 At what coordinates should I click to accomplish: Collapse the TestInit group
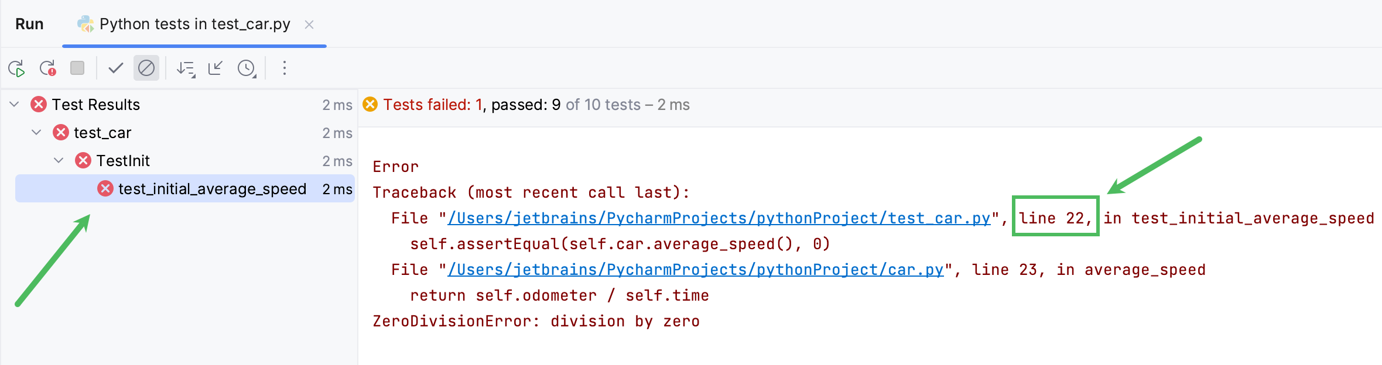(x=57, y=160)
